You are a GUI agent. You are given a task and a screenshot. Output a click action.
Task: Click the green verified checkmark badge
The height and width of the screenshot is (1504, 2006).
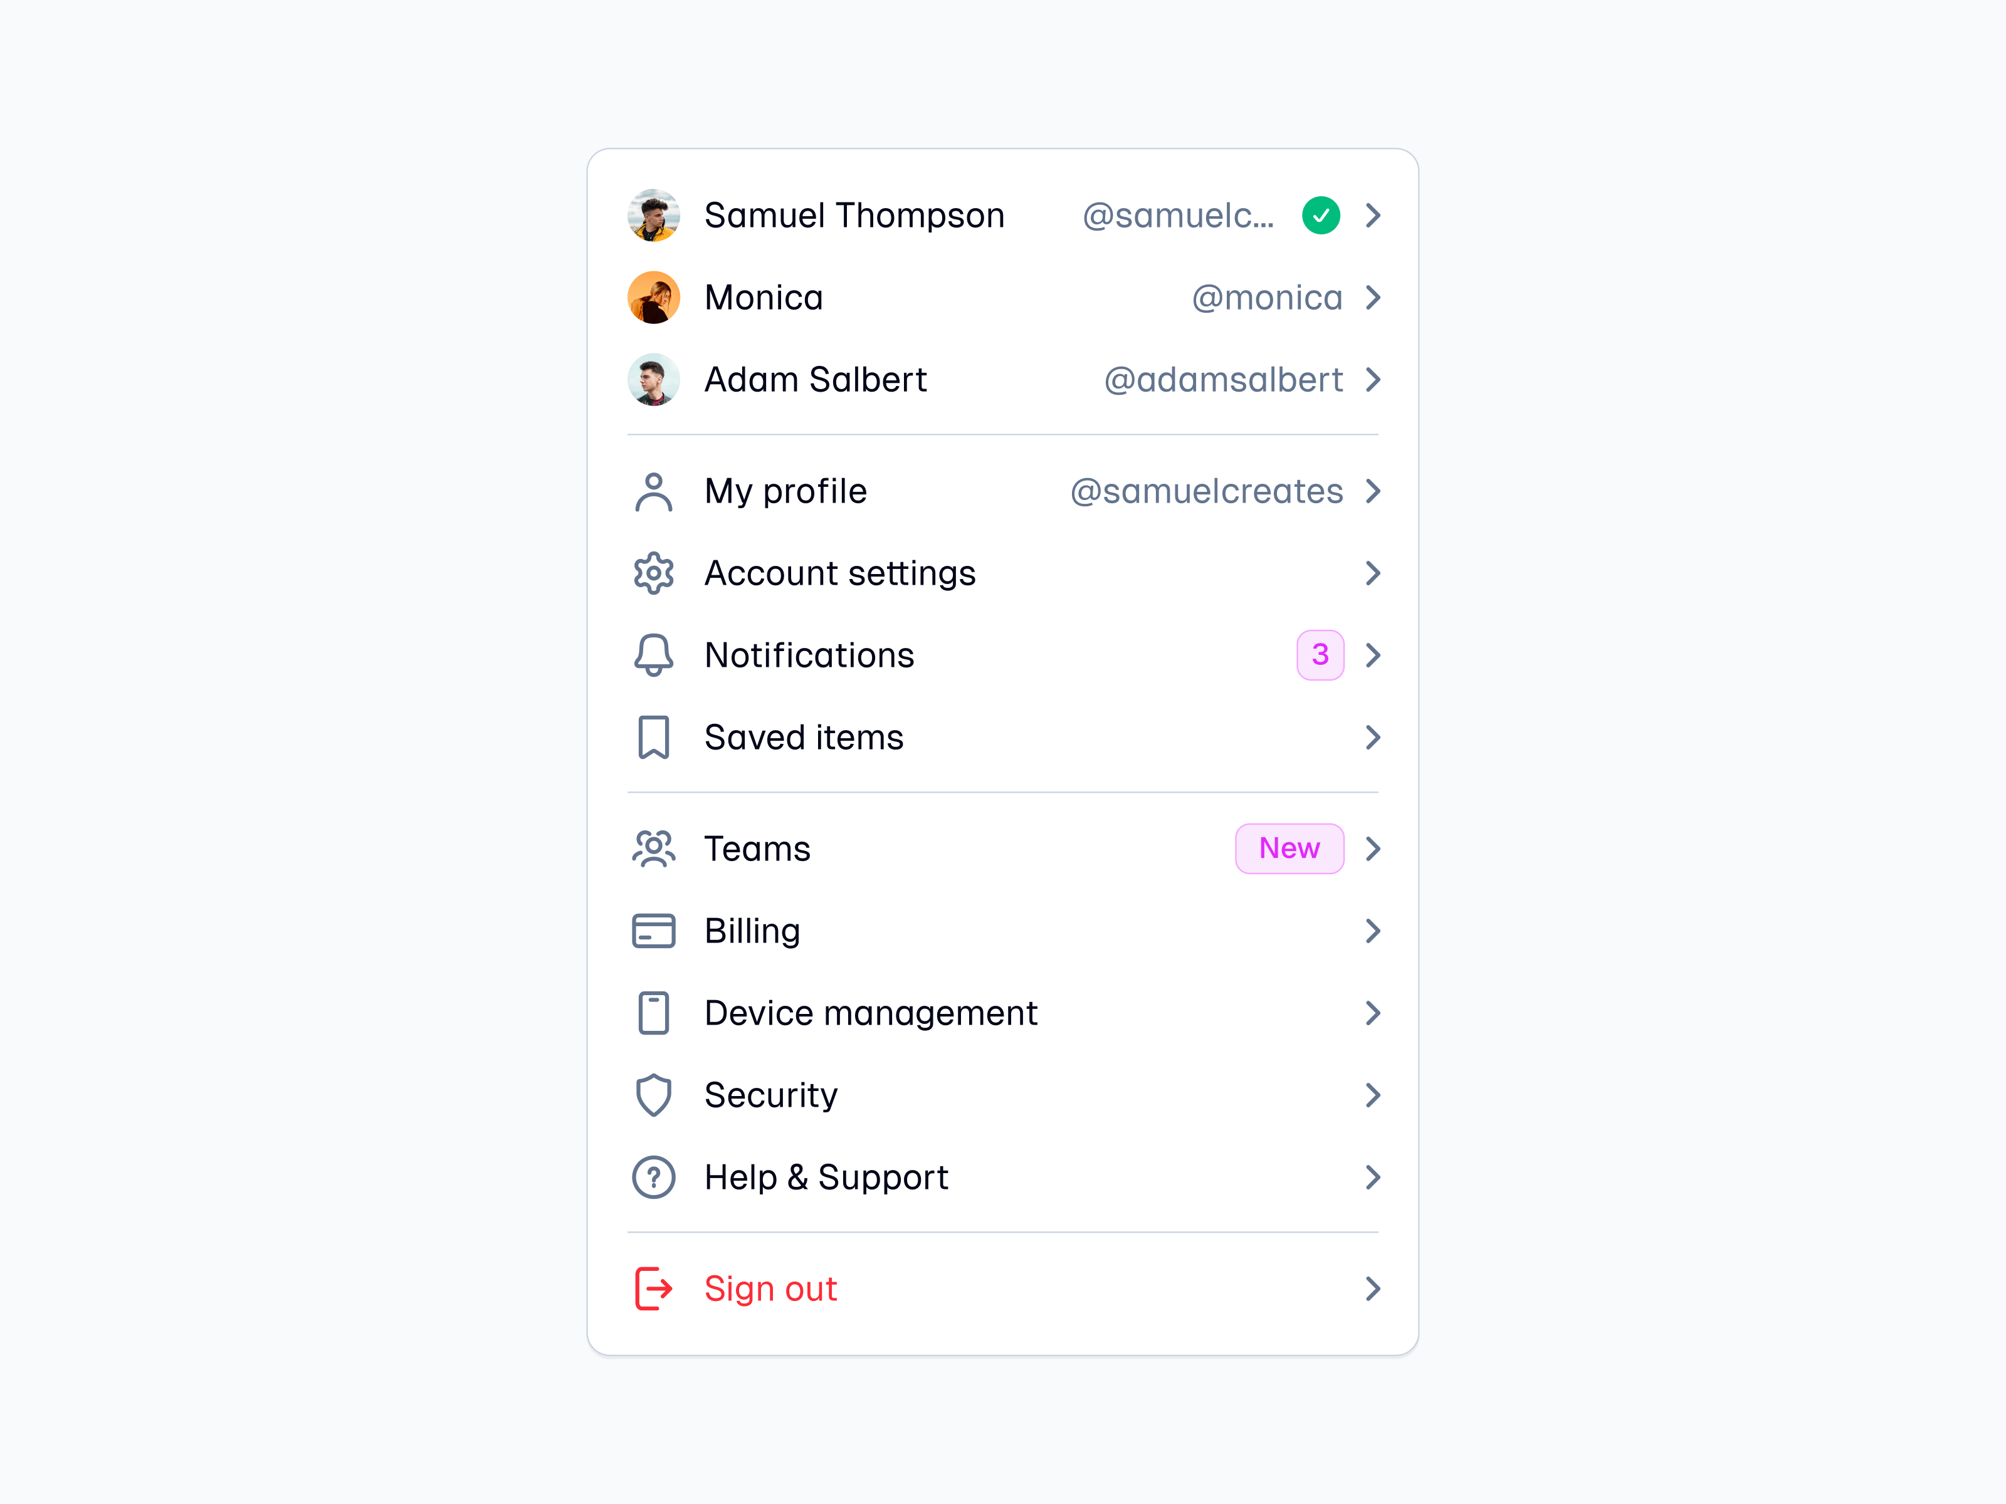(1320, 216)
